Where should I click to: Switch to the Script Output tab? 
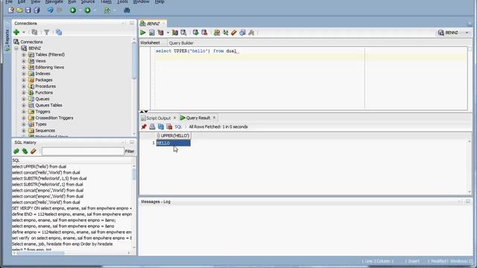coord(158,118)
